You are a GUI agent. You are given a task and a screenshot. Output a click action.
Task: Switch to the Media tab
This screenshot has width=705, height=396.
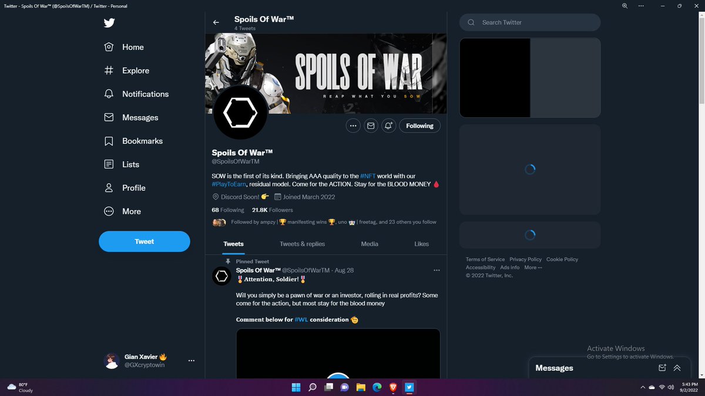click(x=370, y=244)
